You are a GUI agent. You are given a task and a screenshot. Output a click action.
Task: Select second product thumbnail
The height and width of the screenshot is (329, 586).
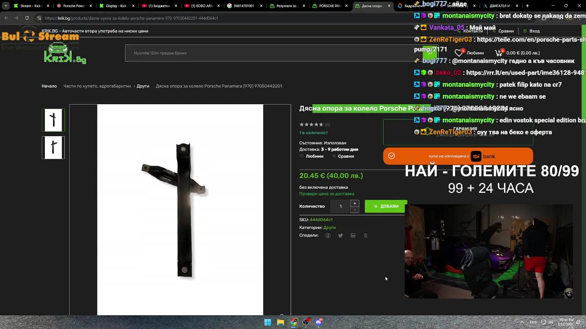point(54,148)
